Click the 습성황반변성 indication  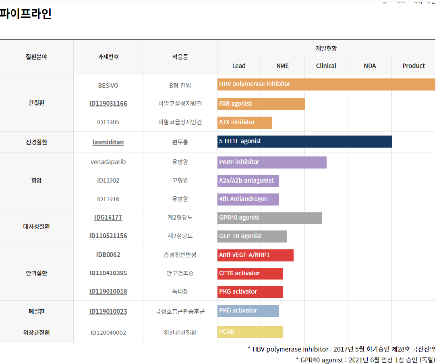point(180,255)
